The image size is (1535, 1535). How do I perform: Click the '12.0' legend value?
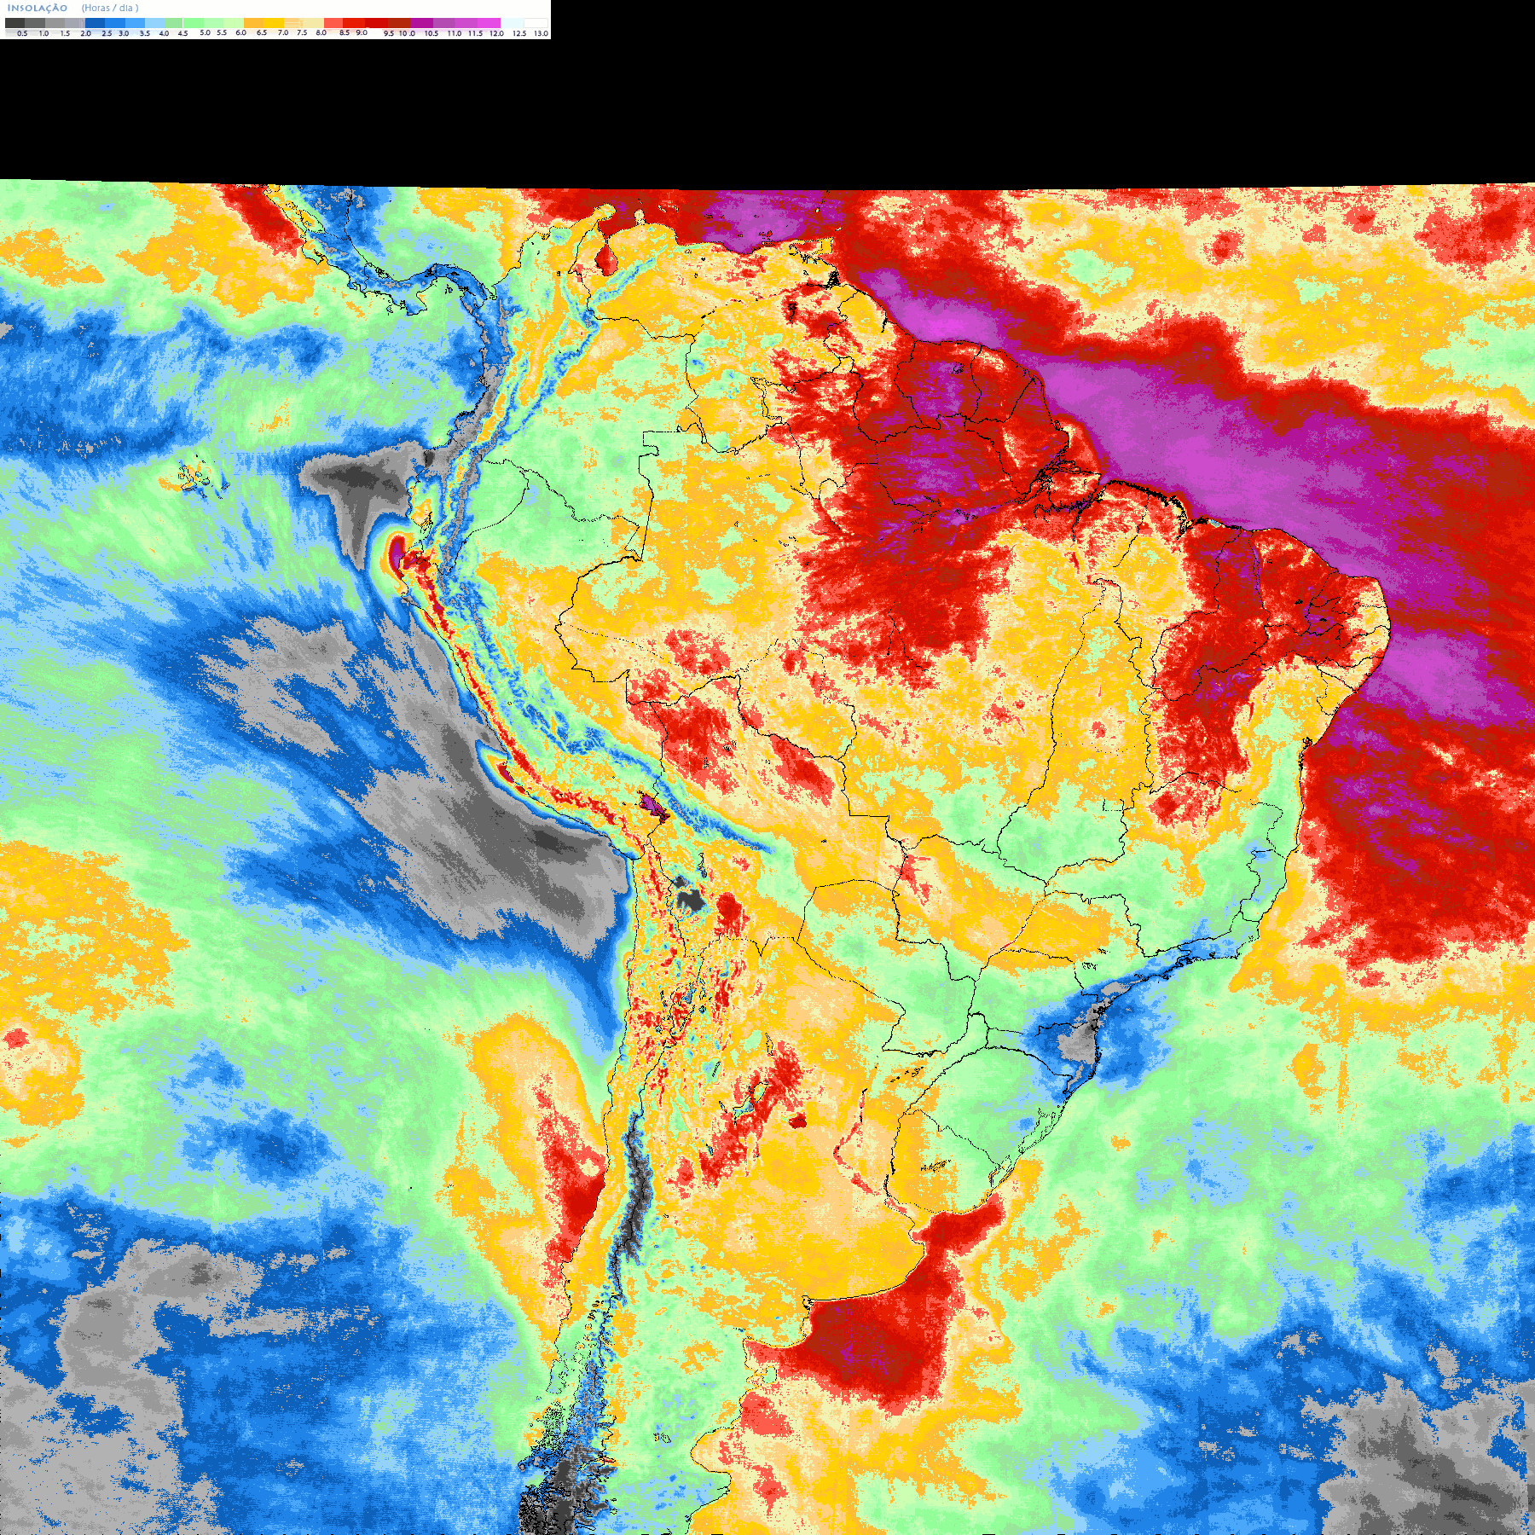pos(496,33)
